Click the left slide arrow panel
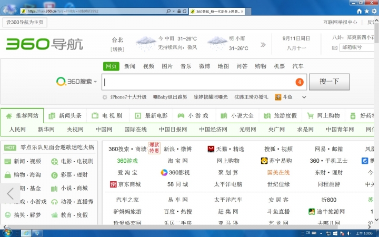The height and width of the screenshot is (237, 379). (10, 193)
